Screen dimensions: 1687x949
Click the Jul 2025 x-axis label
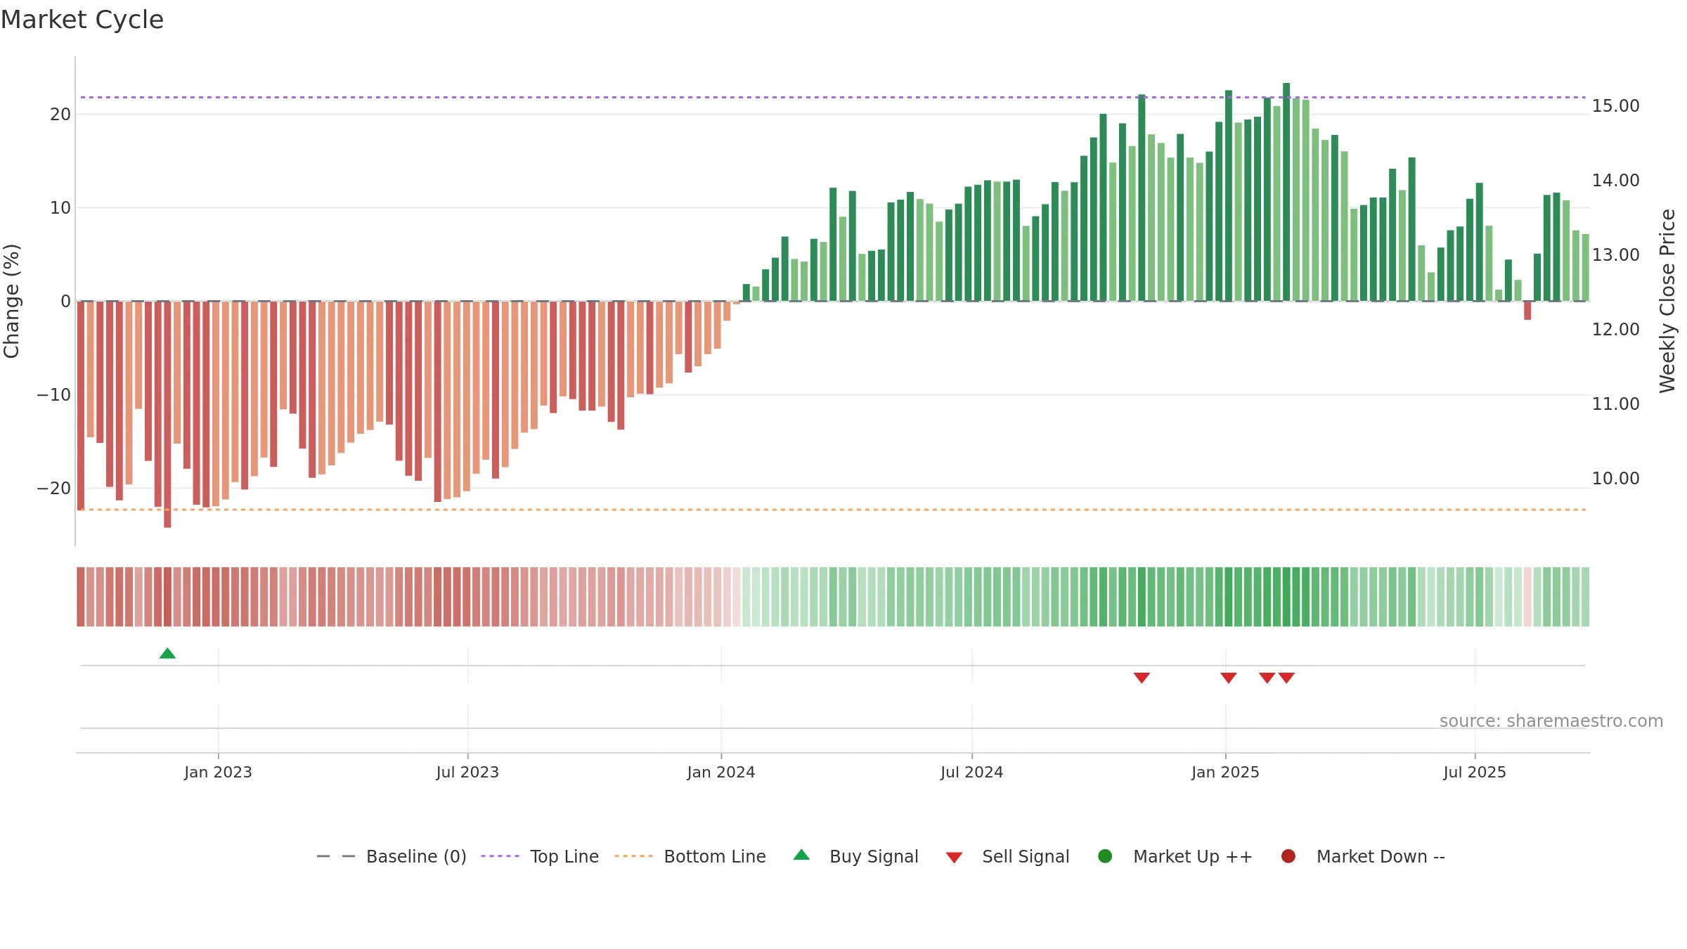(x=1475, y=772)
